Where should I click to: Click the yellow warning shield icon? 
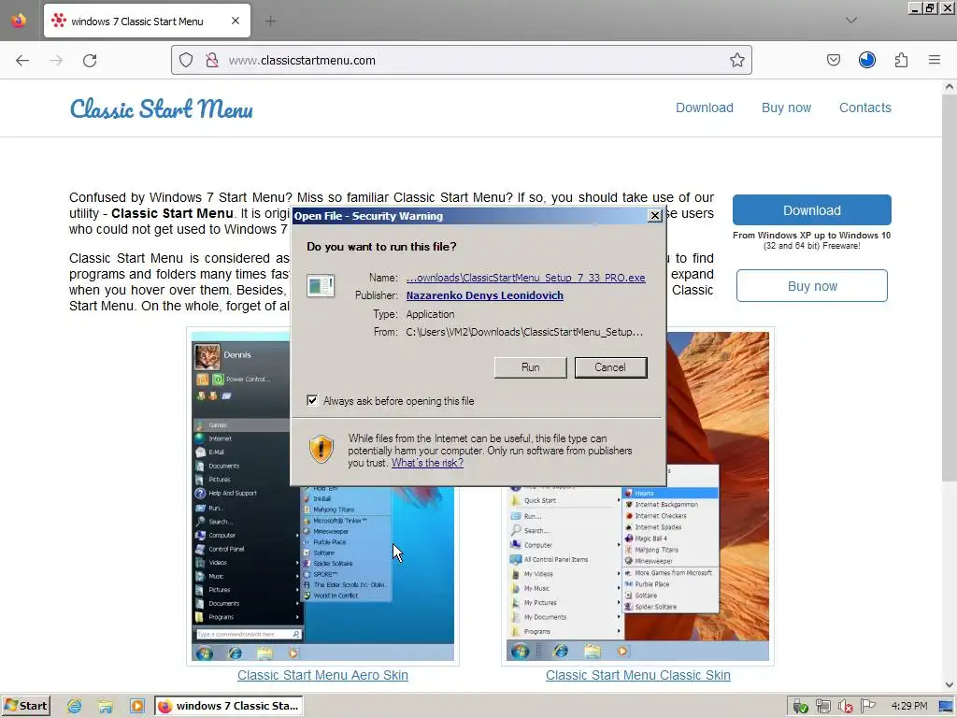click(x=321, y=450)
